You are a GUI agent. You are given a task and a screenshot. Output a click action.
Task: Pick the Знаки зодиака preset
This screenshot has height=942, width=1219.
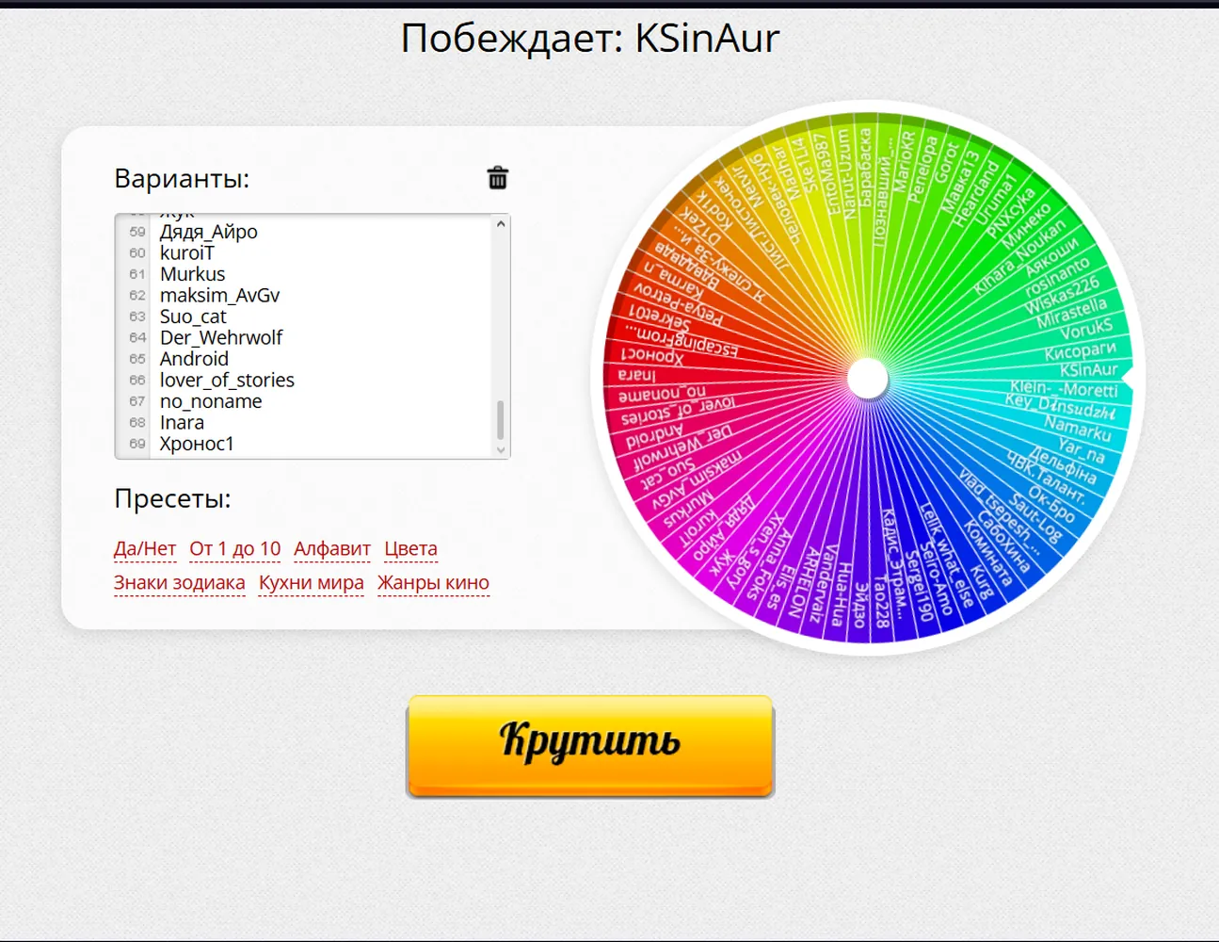(x=180, y=583)
